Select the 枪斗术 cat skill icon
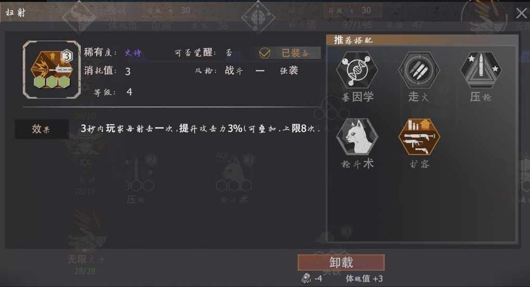Viewport: 530px width, 287px height. [x=357, y=137]
